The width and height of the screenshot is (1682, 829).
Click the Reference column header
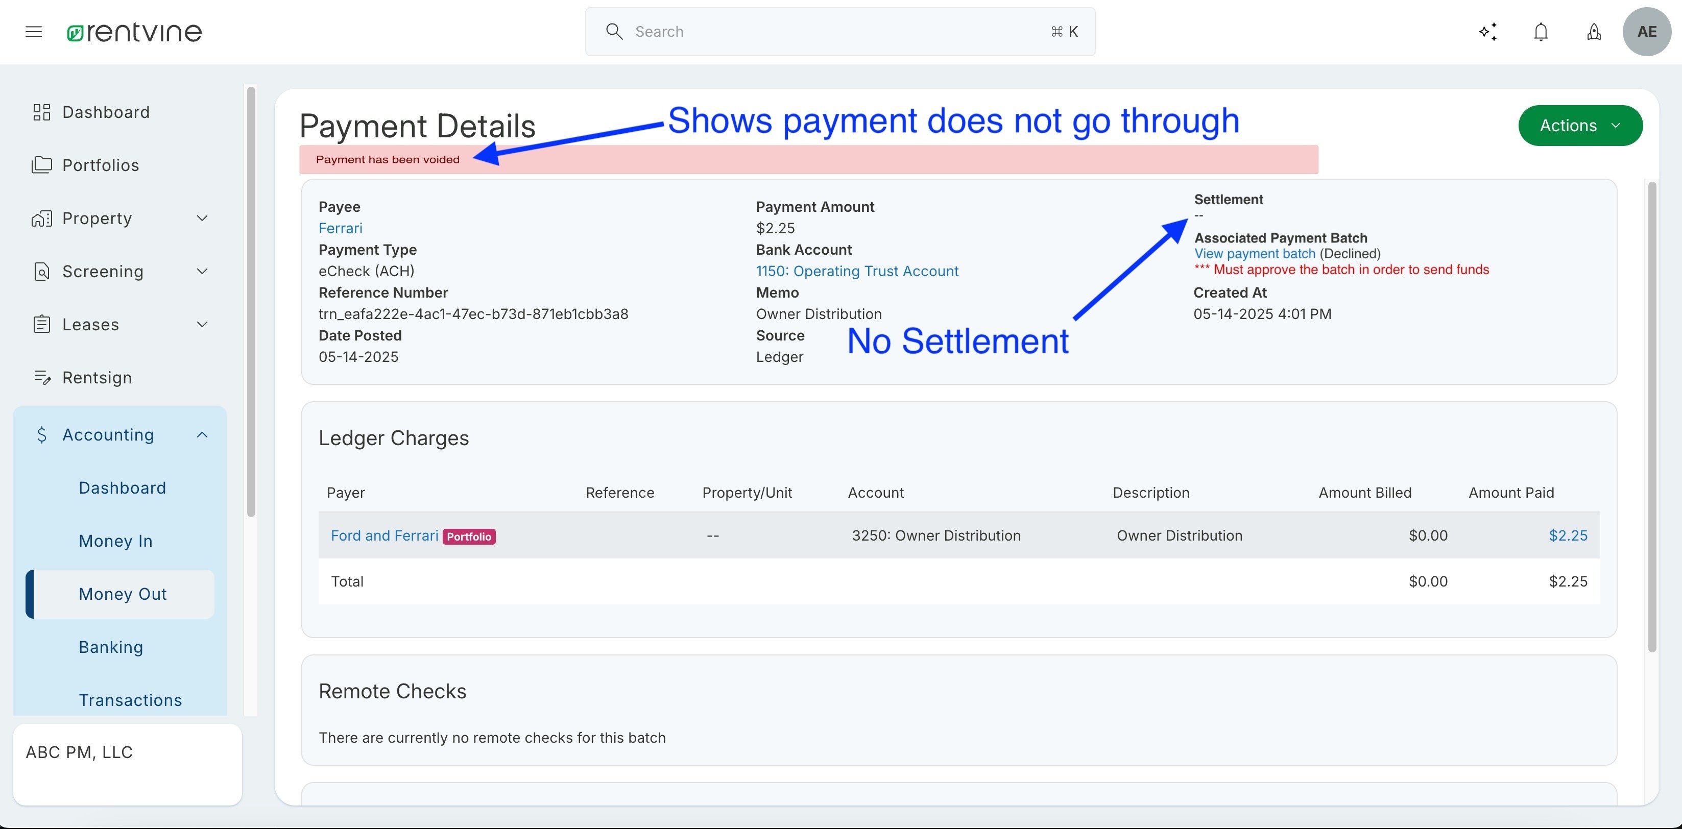tap(620, 492)
